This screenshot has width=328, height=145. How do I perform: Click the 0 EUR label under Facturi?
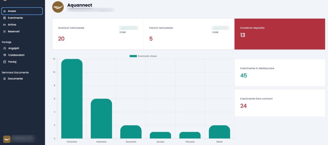point(215,32)
